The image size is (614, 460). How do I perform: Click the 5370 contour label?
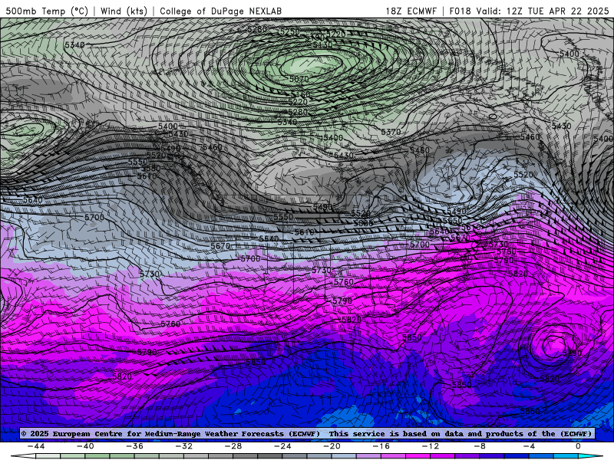pyautogui.click(x=391, y=132)
